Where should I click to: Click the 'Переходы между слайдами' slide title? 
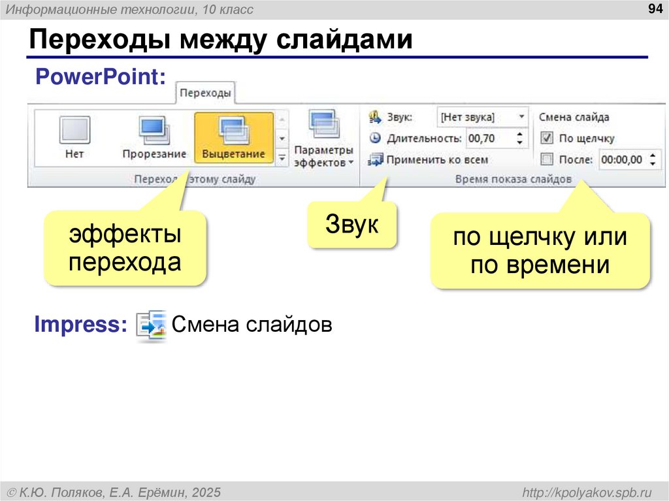(221, 39)
